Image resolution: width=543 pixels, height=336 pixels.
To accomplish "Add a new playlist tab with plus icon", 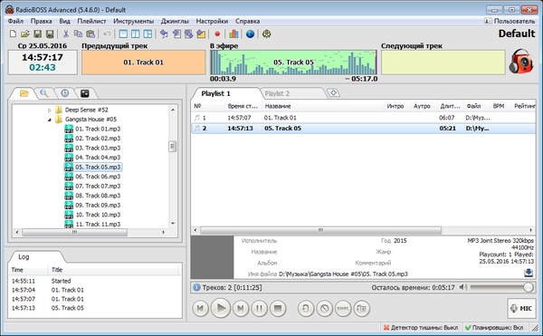I will tap(333, 93).
